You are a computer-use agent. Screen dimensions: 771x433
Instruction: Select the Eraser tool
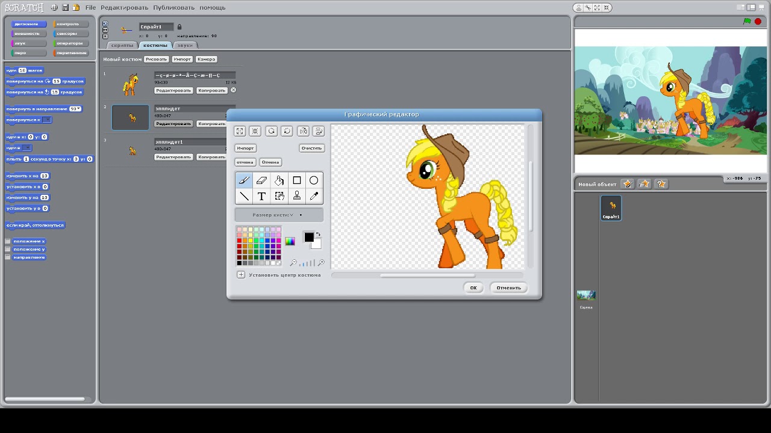[x=261, y=180]
